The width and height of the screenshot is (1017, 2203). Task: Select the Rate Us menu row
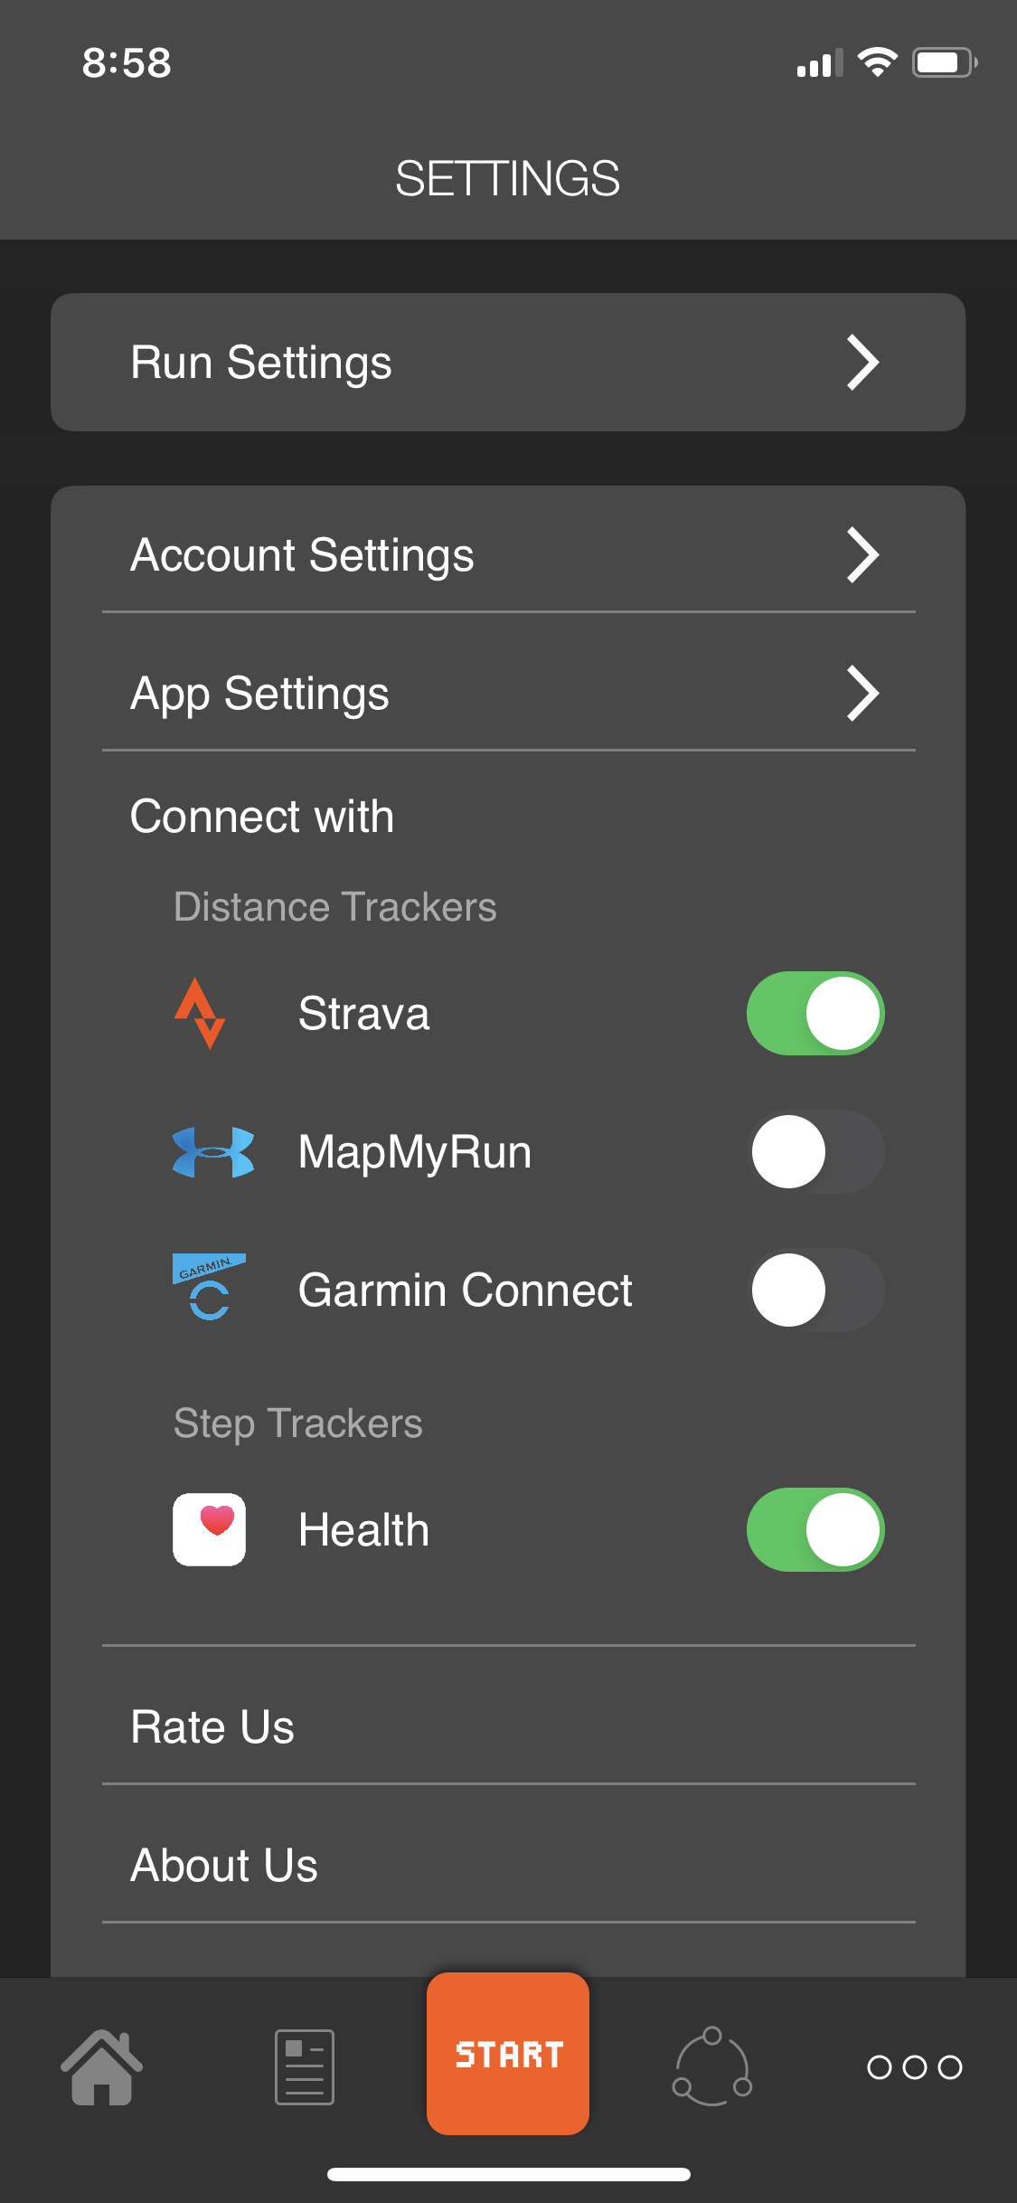point(508,1727)
